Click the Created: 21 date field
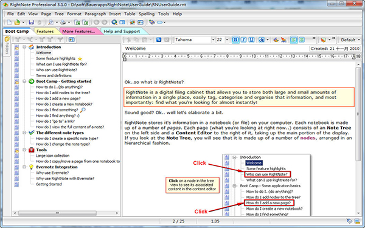This screenshot has height=228, width=365. (335, 49)
